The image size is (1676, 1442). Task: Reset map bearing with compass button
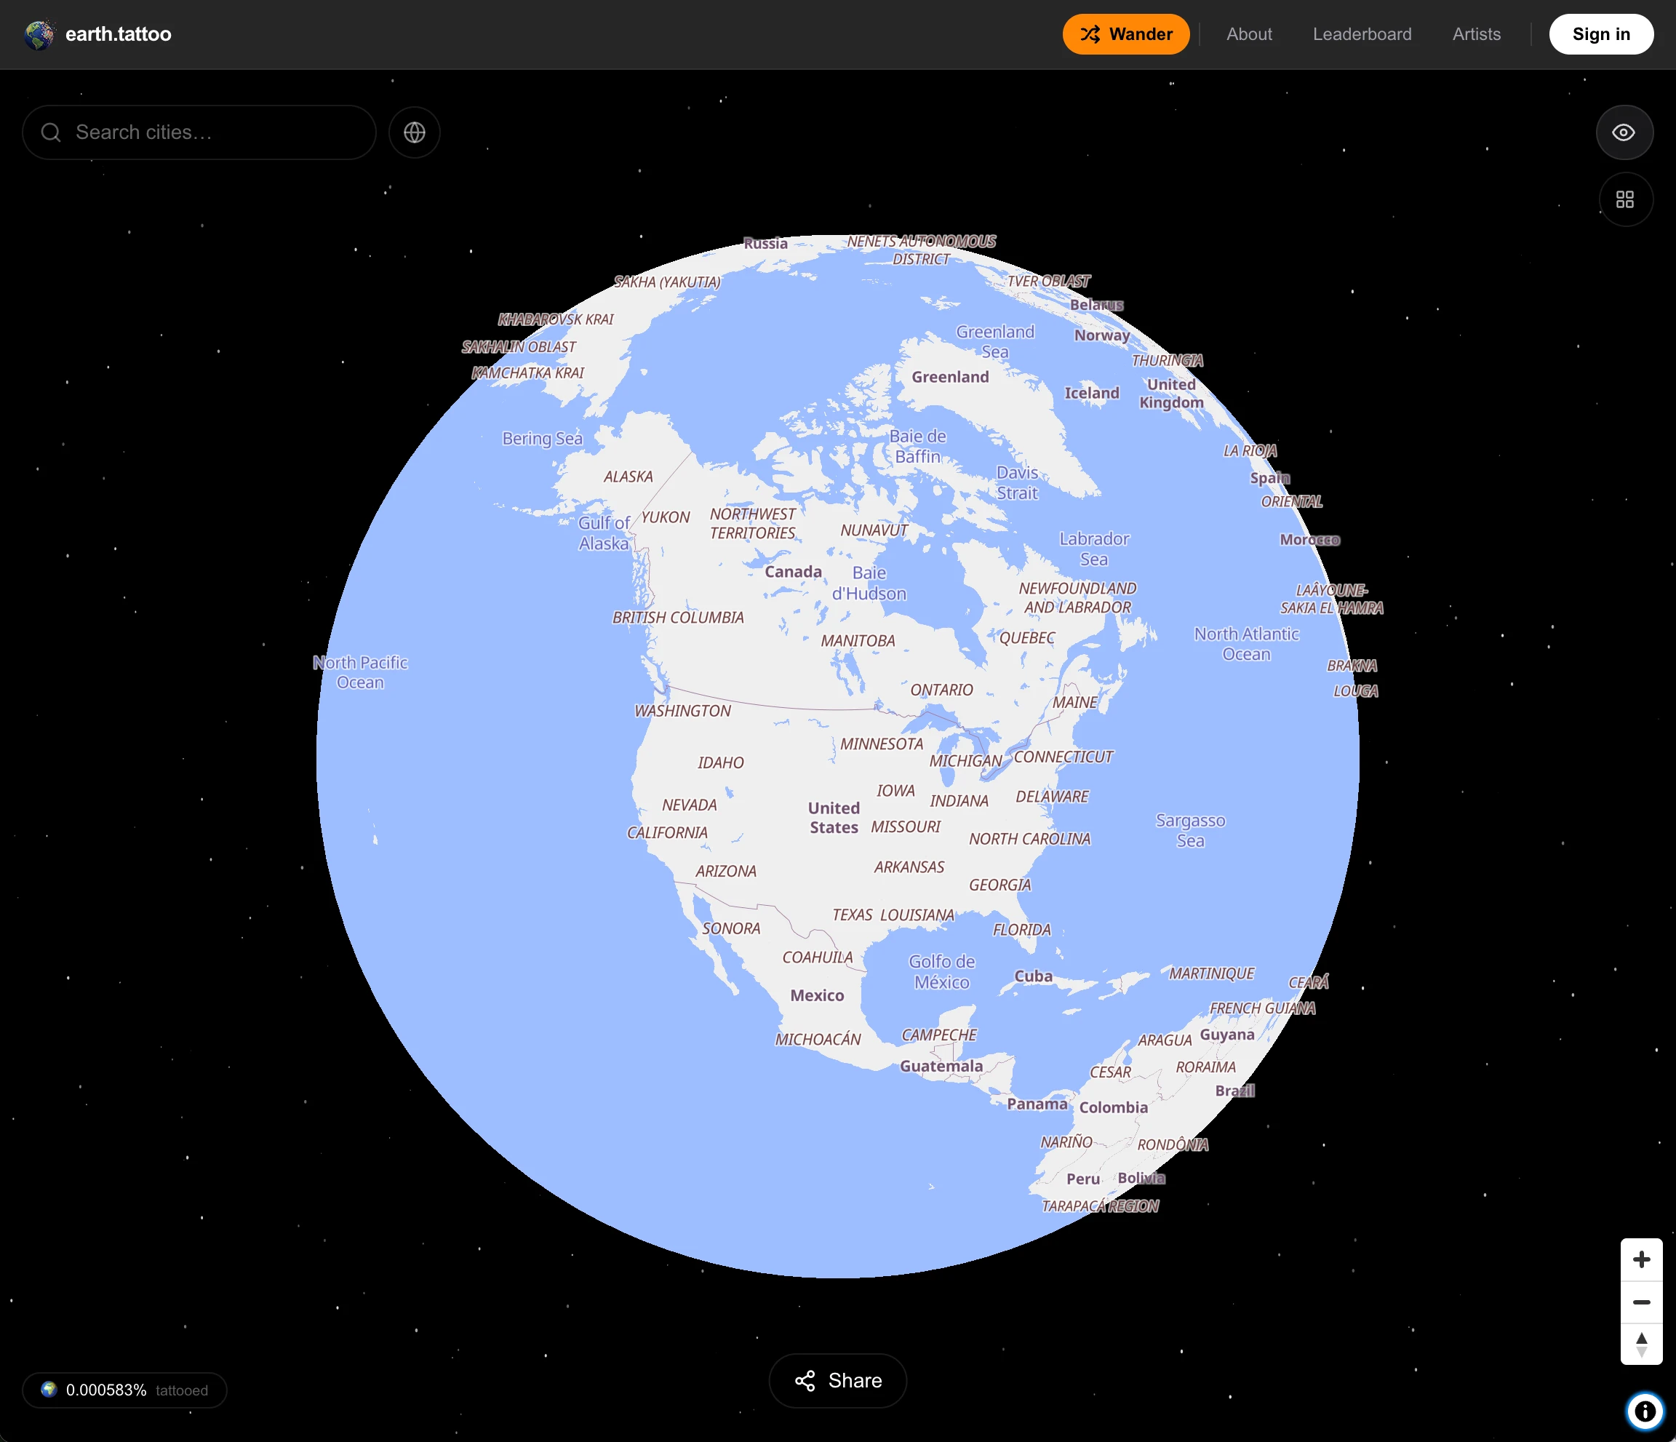pos(1640,1344)
